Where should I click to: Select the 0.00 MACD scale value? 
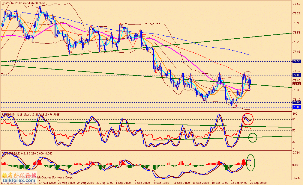point(295,165)
